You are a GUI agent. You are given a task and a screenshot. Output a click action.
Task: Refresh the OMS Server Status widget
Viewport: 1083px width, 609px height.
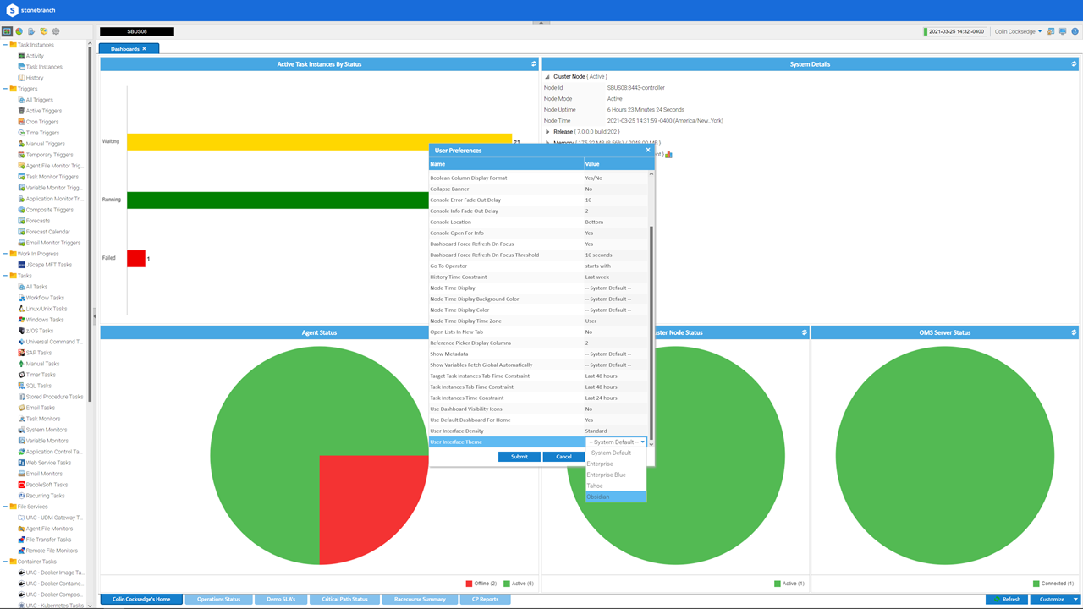1074,332
